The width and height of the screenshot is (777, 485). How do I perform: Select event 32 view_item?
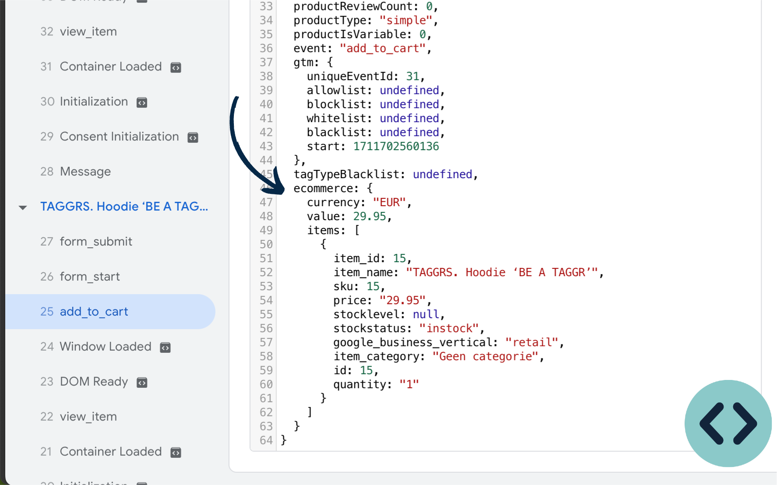point(78,32)
